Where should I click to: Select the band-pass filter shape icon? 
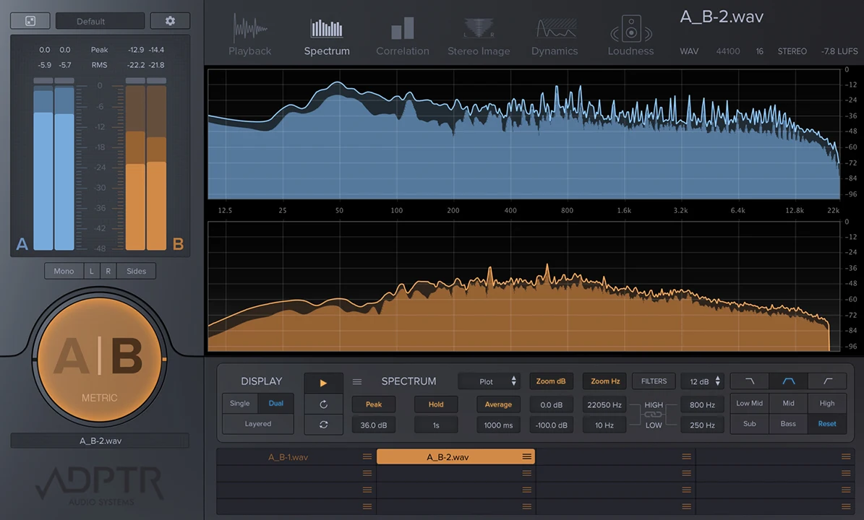coord(788,381)
